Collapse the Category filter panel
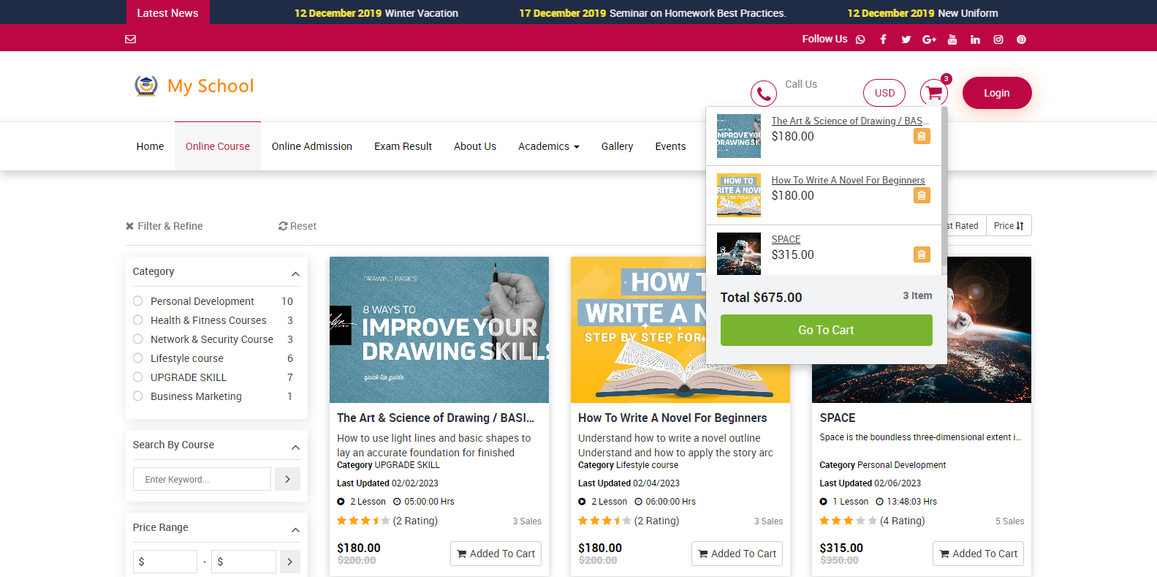 tap(295, 274)
